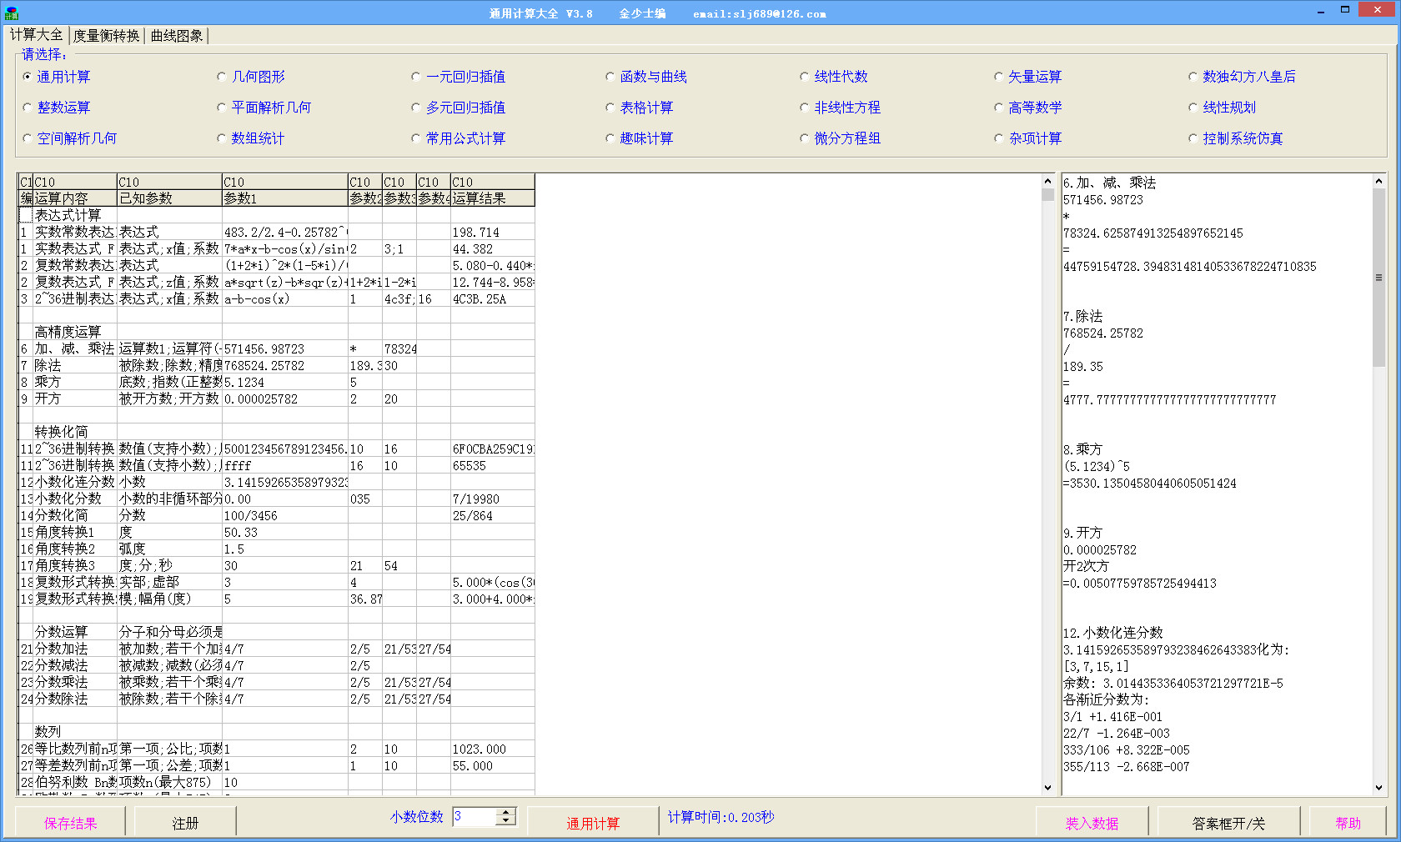Select the 实数常数表达式 row cell
The width and height of the screenshot is (1401, 842).
[x=75, y=232]
